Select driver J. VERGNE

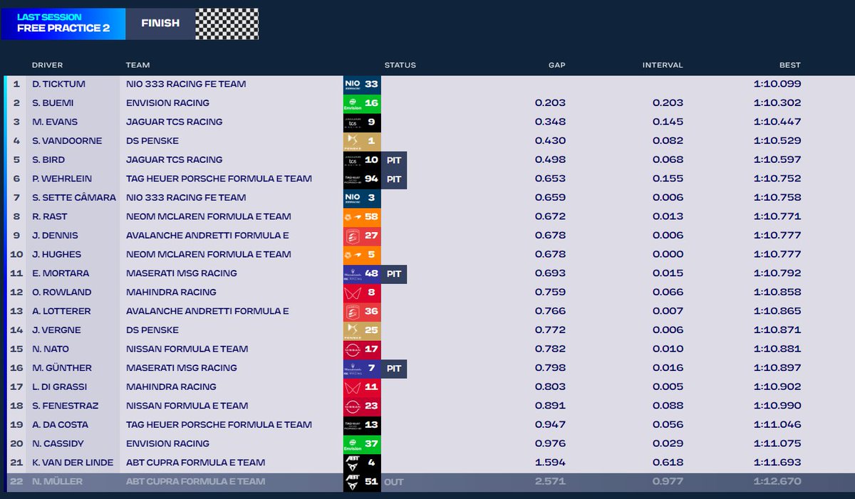coord(56,330)
